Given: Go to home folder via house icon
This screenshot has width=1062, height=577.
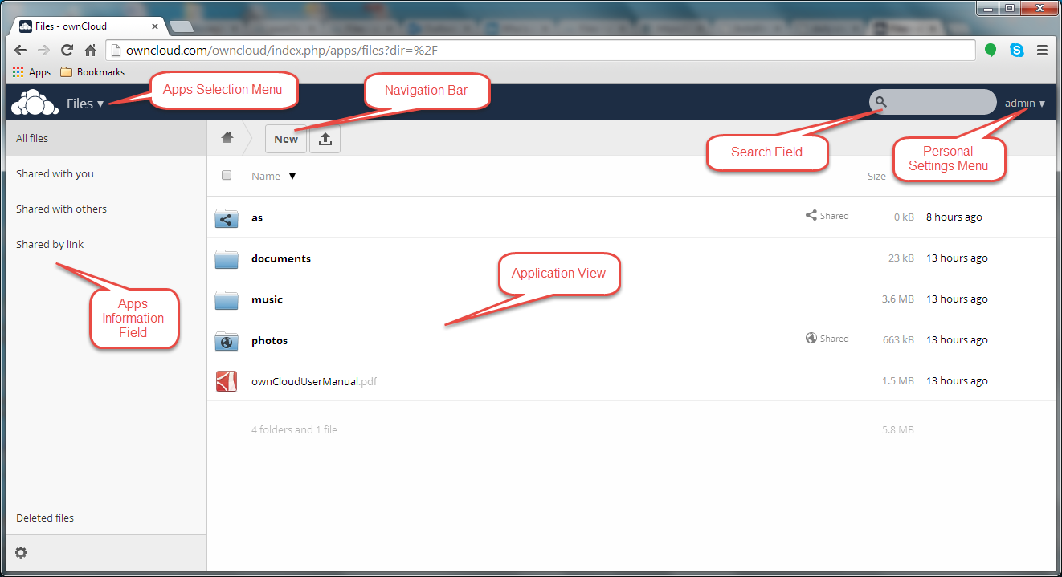Looking at the screenshot, I should pyautogui.click(x=227, y=138).
